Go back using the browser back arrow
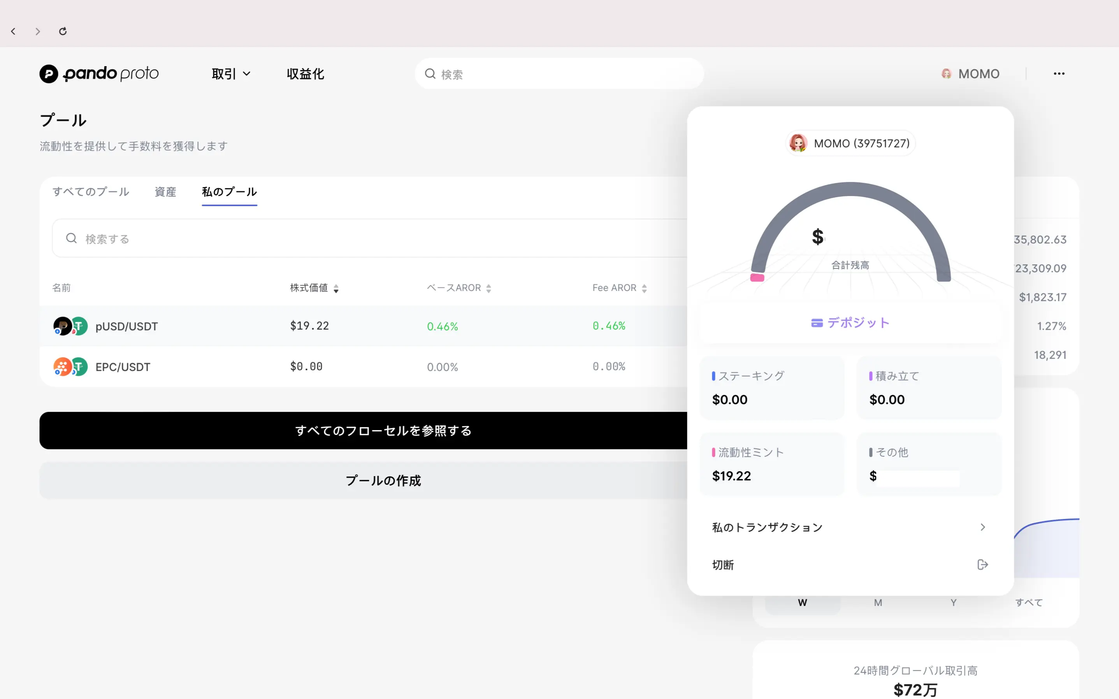Image resolution: width=1119 pixels, height=699 pixels. click(13, 31)
